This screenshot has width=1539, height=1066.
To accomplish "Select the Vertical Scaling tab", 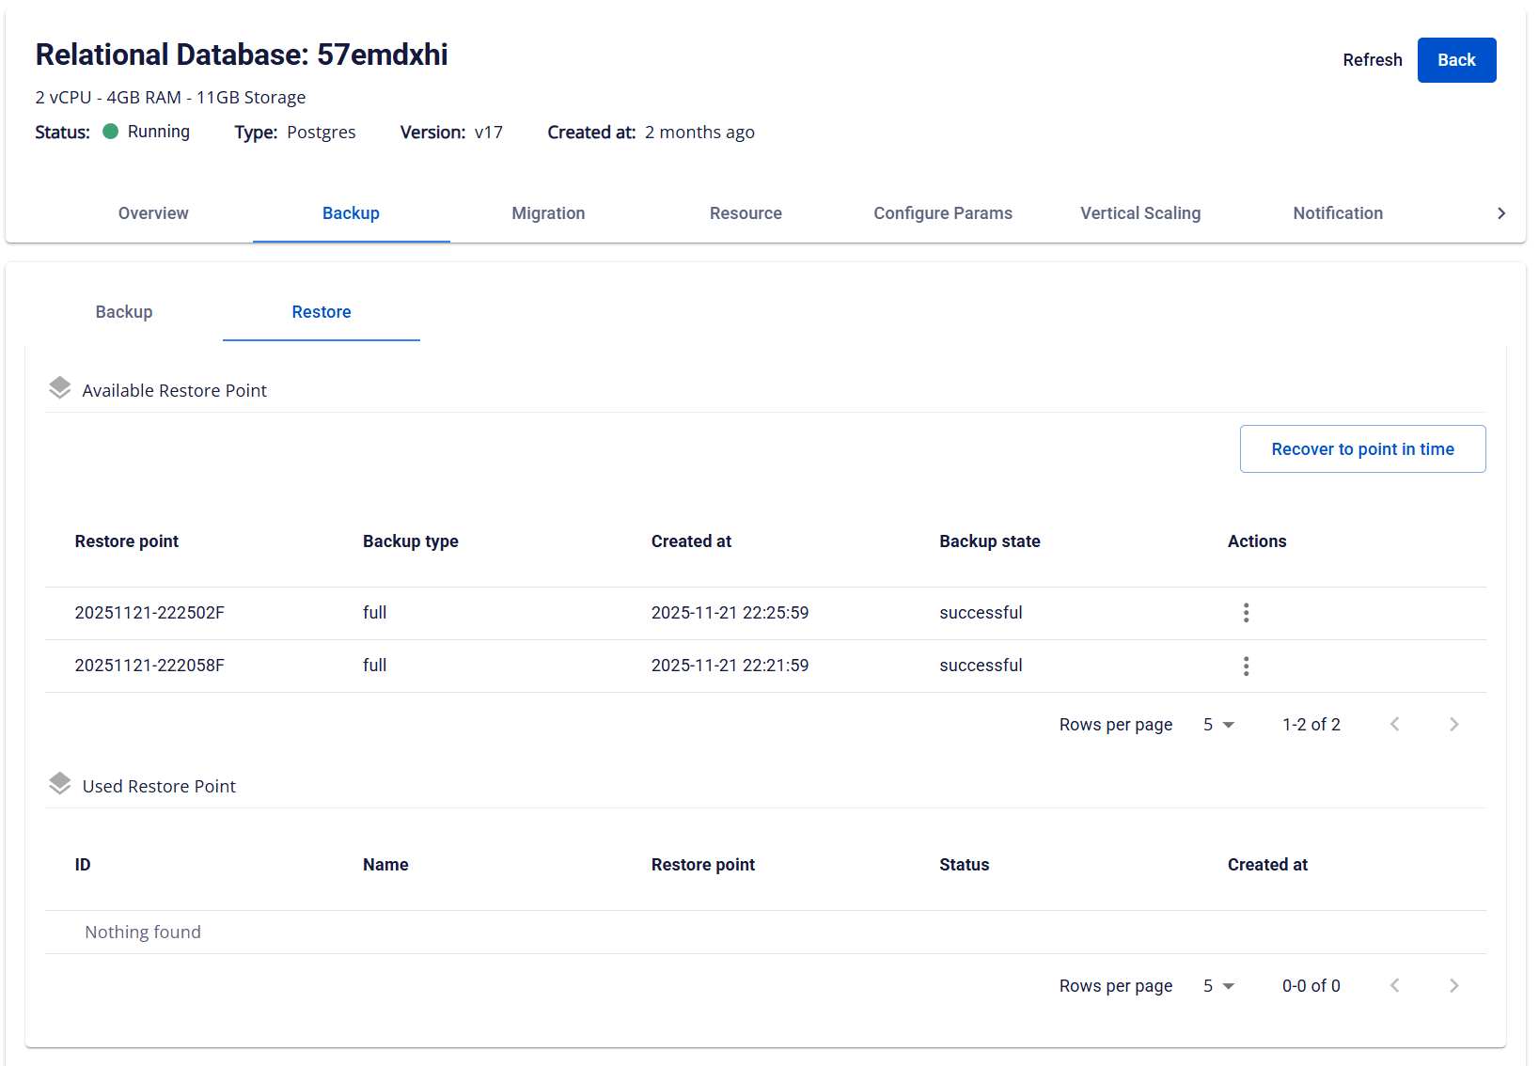I will point(1140,213).
